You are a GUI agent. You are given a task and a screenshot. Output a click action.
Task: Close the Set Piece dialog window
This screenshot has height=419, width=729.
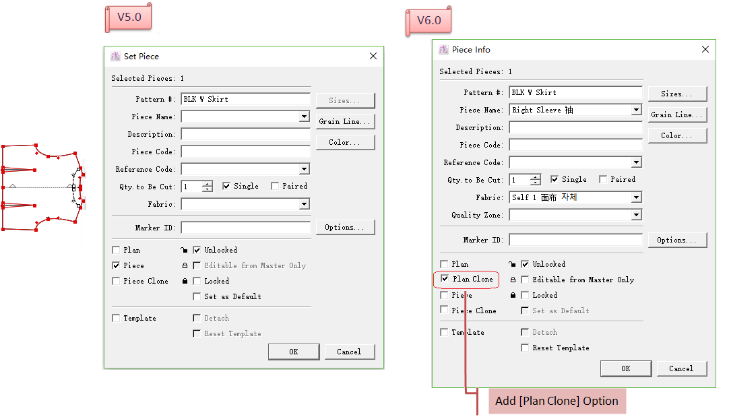(x=373, y=57)
